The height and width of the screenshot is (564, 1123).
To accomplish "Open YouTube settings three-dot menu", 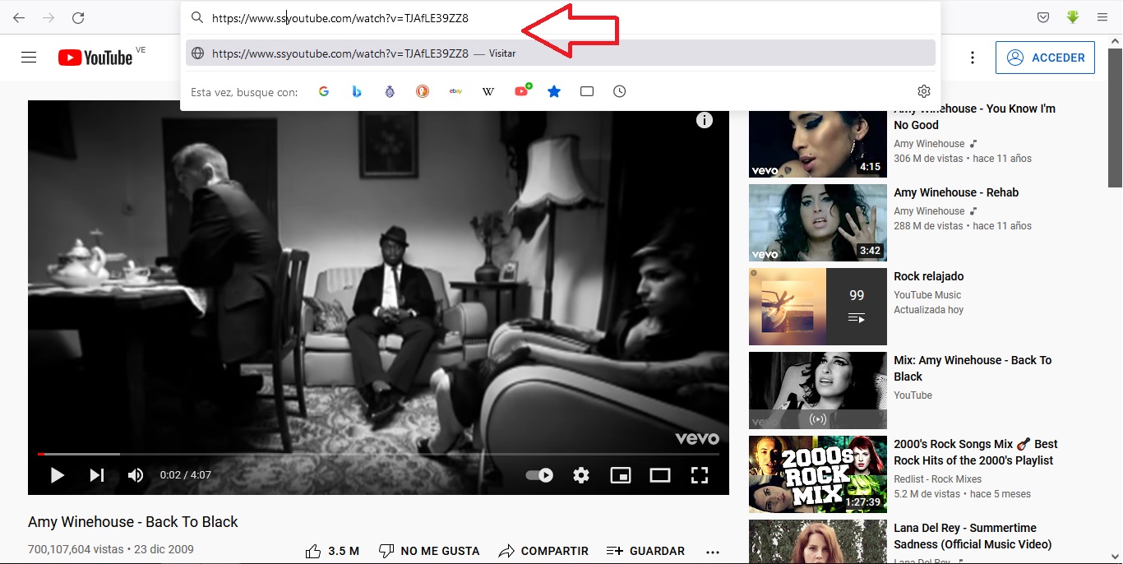I will (x=973, y=58).
